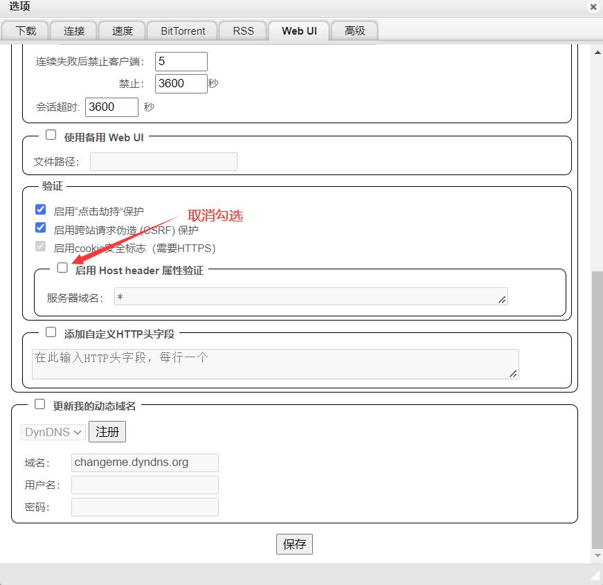Switch to the 下载 tab

[25, 30]
